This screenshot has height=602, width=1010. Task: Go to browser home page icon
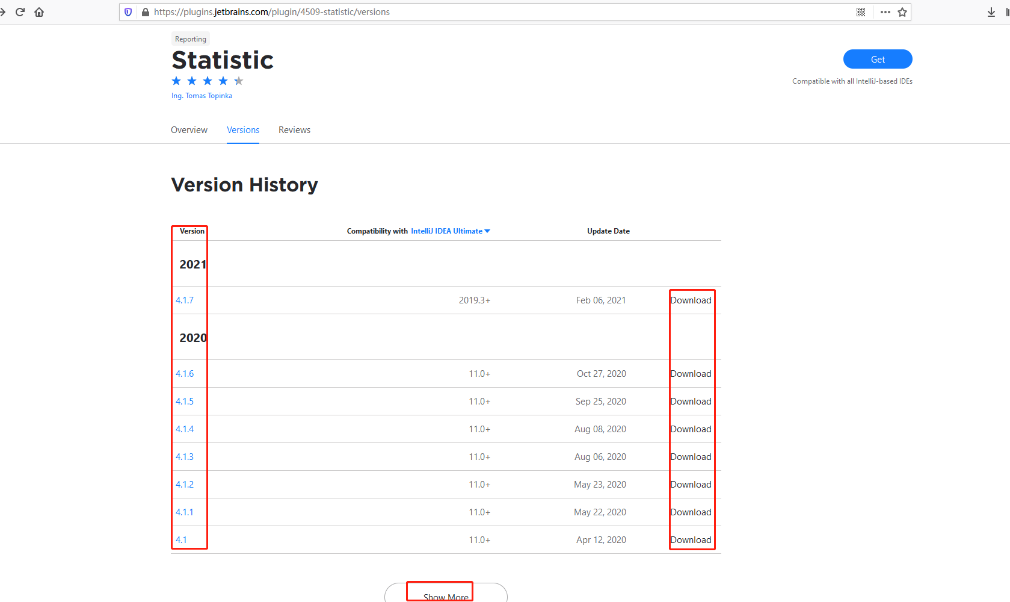pos(39,12)
